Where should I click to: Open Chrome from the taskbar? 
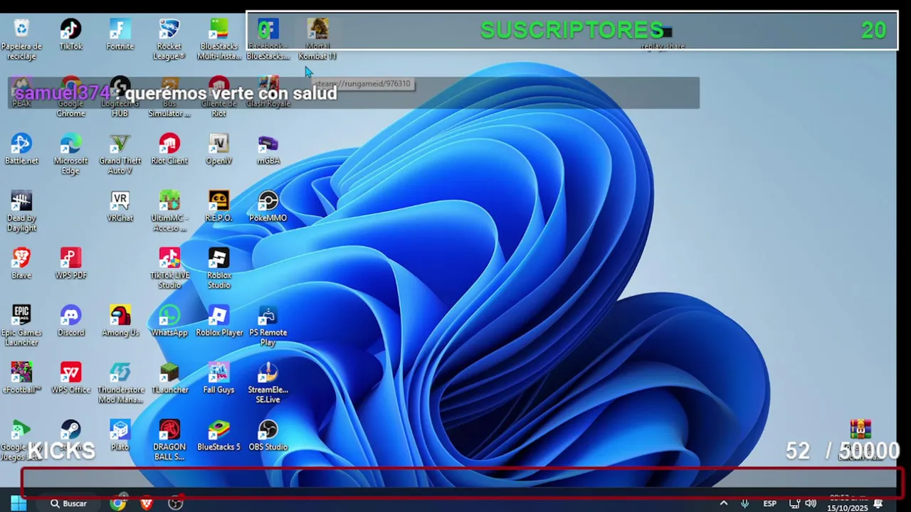coord(118,503)
